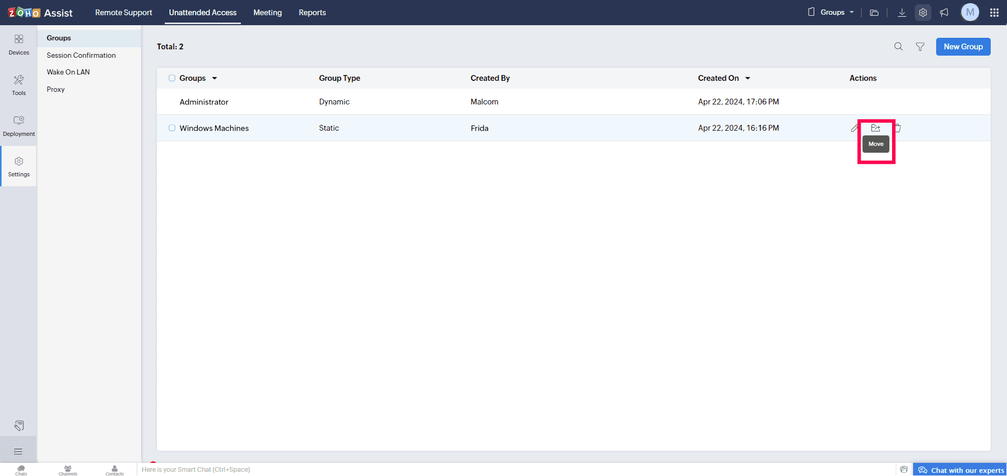Open the search magnifier icon

click(898, 47)
